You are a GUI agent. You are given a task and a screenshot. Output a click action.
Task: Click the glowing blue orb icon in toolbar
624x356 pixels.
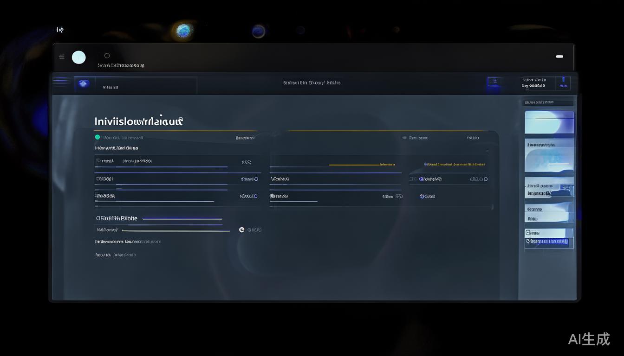(84, 83)
